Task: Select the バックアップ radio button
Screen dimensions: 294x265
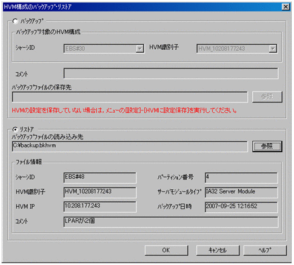Action: point(15,21)
